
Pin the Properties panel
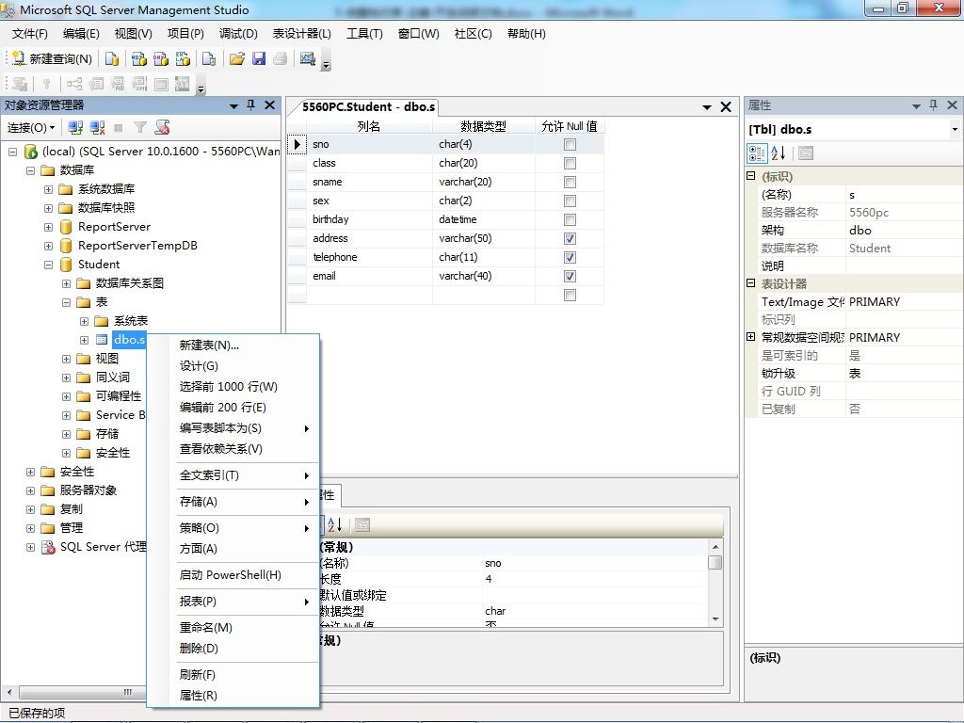[933, 105]
